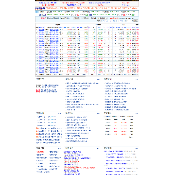This screenshot has width=175, height=175.
Task: Toggle the checkbox in the table filter bar
Action: [x=82, y=18]
